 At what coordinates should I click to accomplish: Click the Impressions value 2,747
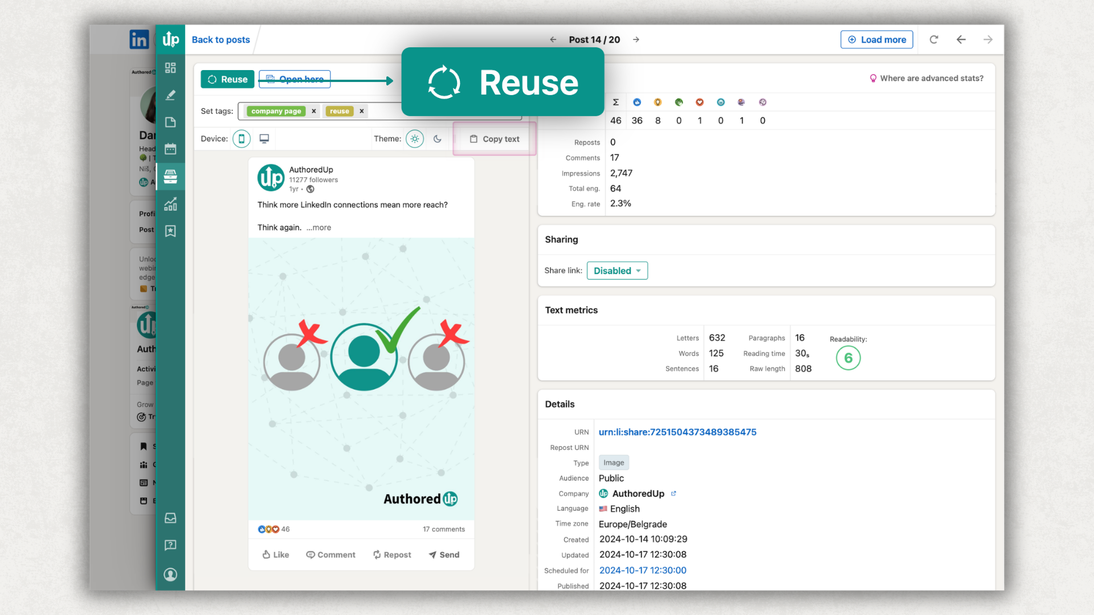coord(621,173)
